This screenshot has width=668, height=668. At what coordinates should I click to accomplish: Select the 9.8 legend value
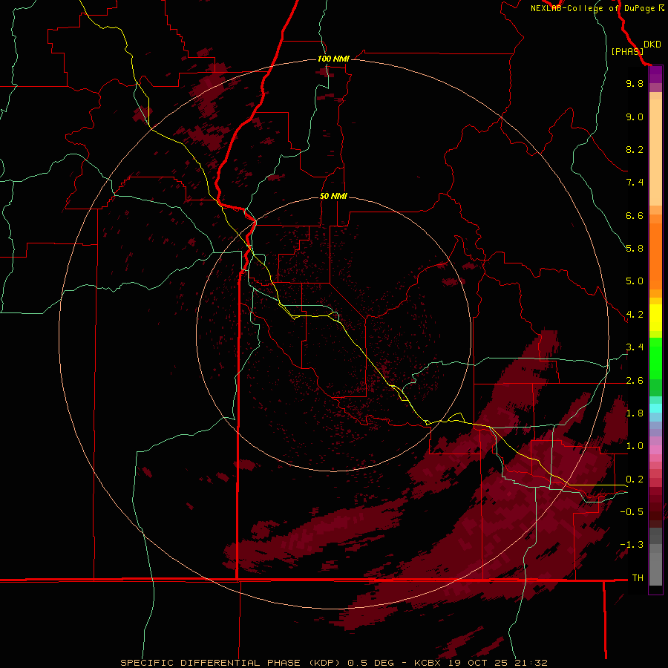pyautogui.click(x=635, y=83)
